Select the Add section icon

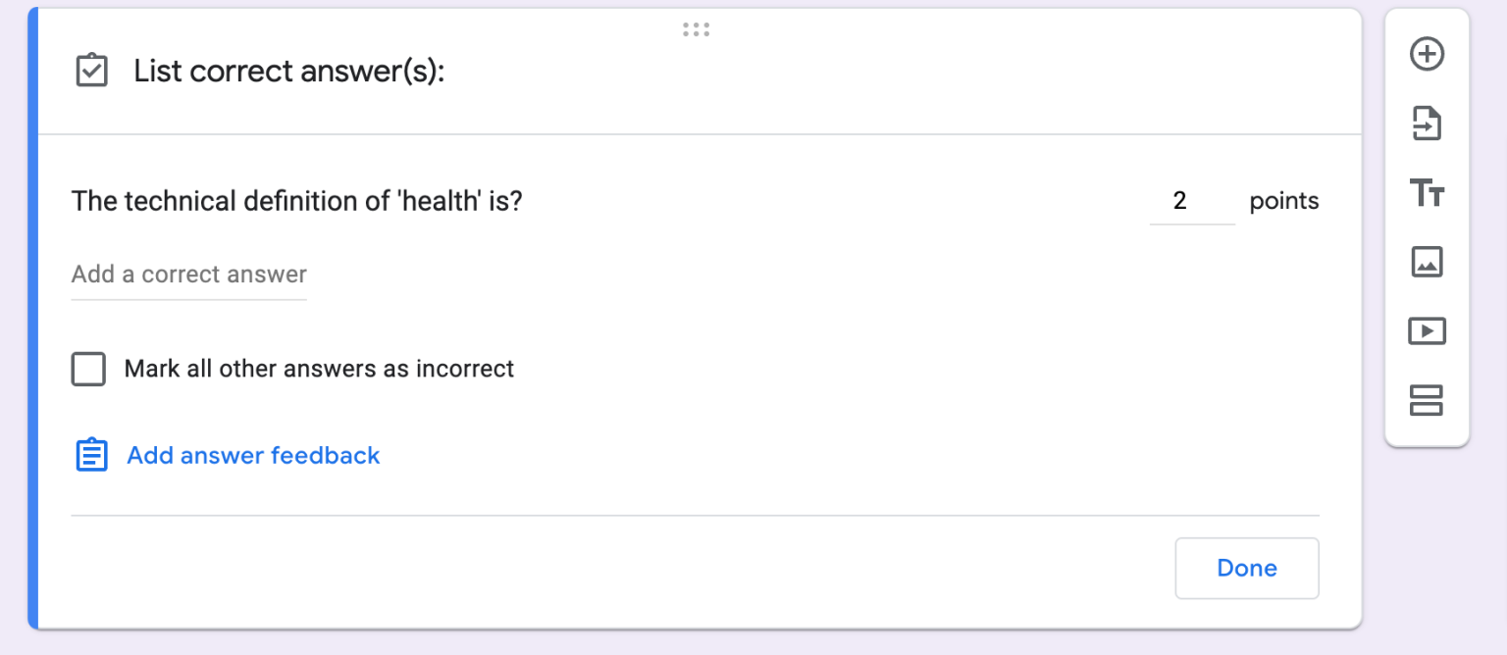click(1427, 400)
